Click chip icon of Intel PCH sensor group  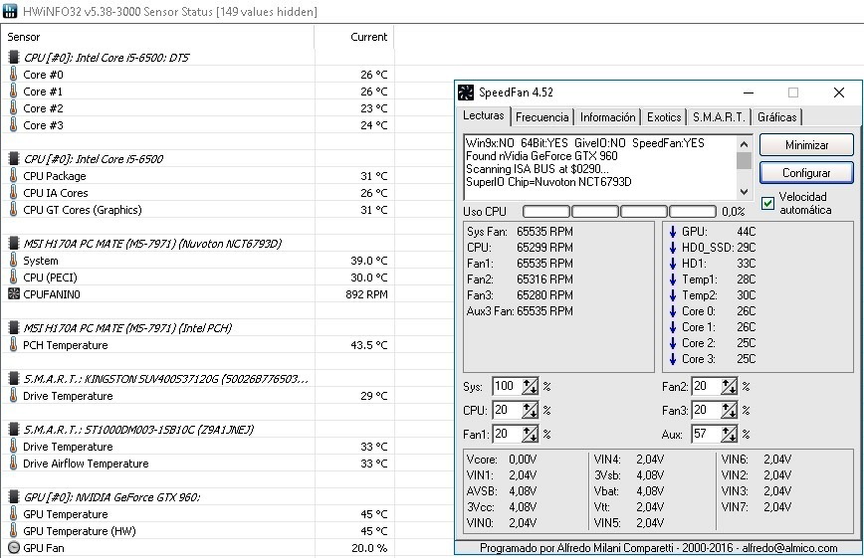(x=14, y=328)
